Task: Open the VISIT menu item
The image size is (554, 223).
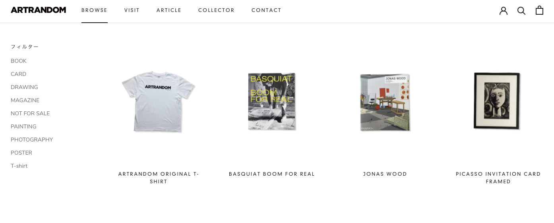Action: (x=132, y=10)
